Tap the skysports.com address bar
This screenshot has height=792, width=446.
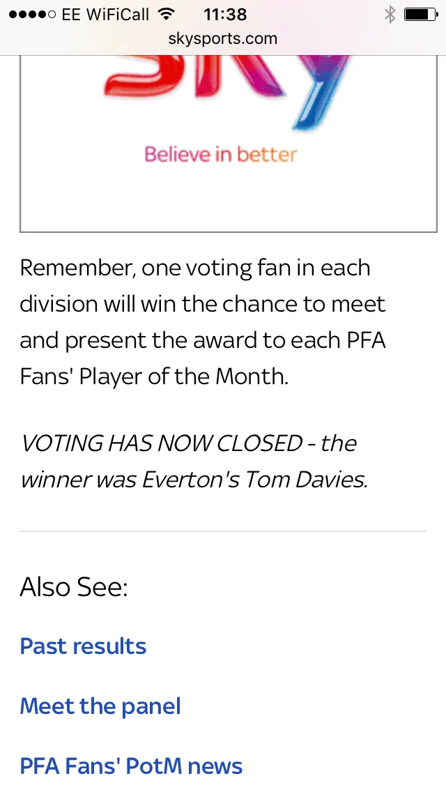pyautogui.click(x=223, y=38)
